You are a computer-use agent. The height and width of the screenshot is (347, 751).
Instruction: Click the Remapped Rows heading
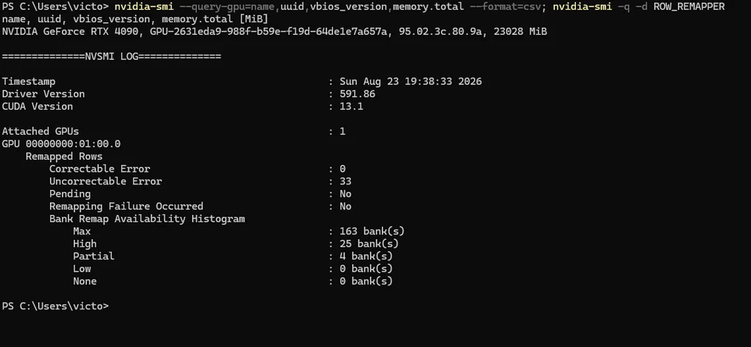pyautogui.click(x=64, y=156)
